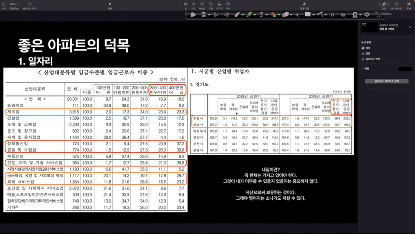415x234 pixels.
Task: Expand the eraser options arrow
Action: [291, 15]
